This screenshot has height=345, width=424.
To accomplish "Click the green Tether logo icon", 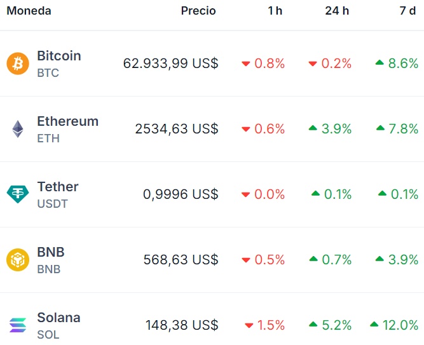I will (18, 194).
